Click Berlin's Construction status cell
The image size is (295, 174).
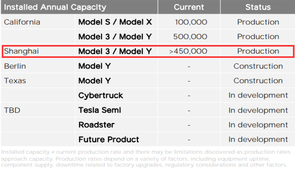point(258,66)
